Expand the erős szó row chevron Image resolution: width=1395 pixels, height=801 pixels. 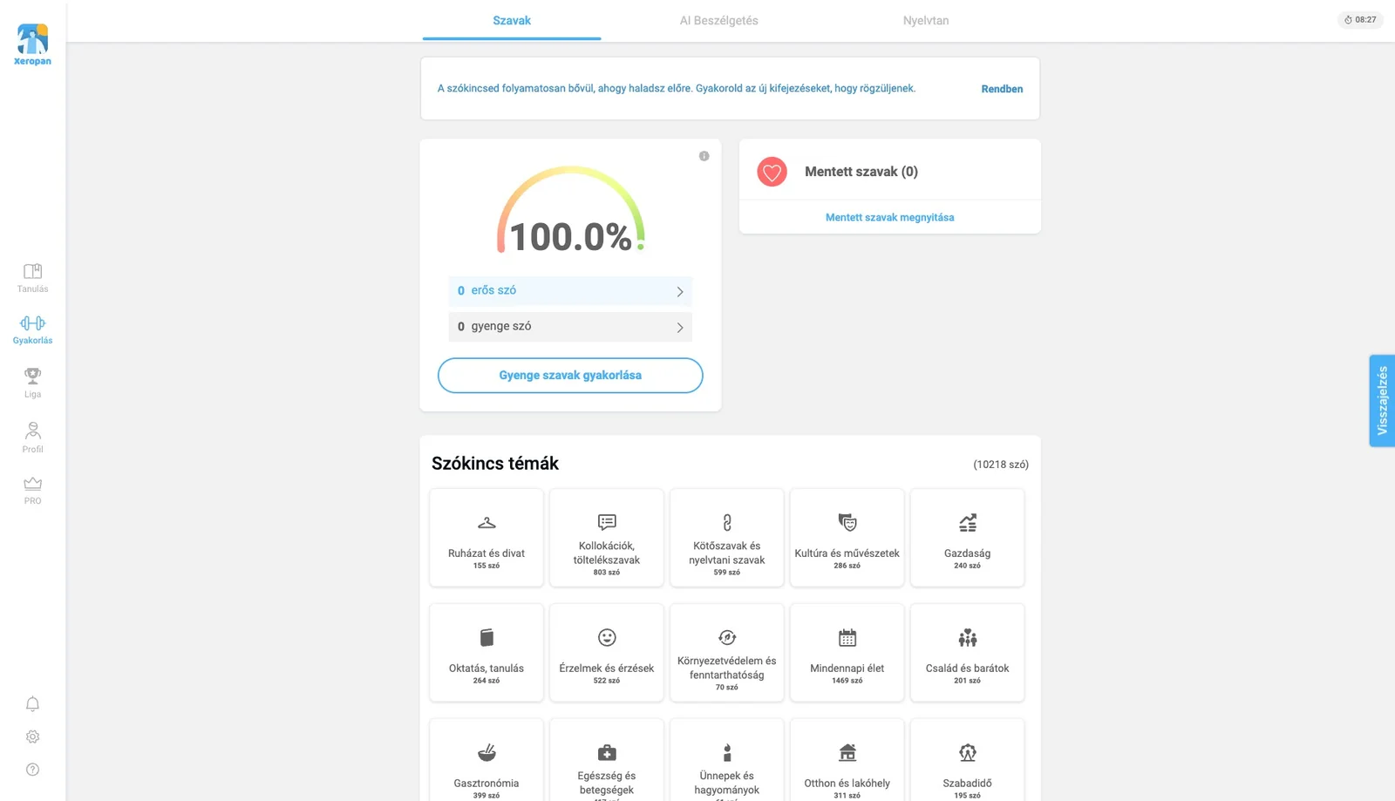(680, 292)
